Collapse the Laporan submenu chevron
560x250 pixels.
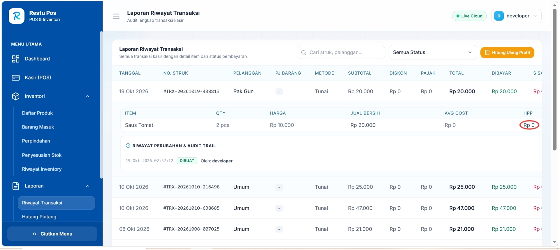(x=87, y=186)
